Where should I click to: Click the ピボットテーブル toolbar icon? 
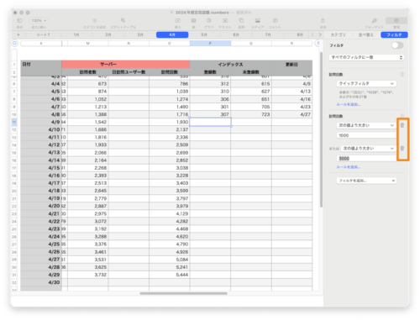point(123,21)
